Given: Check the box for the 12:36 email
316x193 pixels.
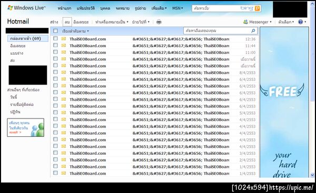Looking at the screenshot, I should [x=55, y=38].
